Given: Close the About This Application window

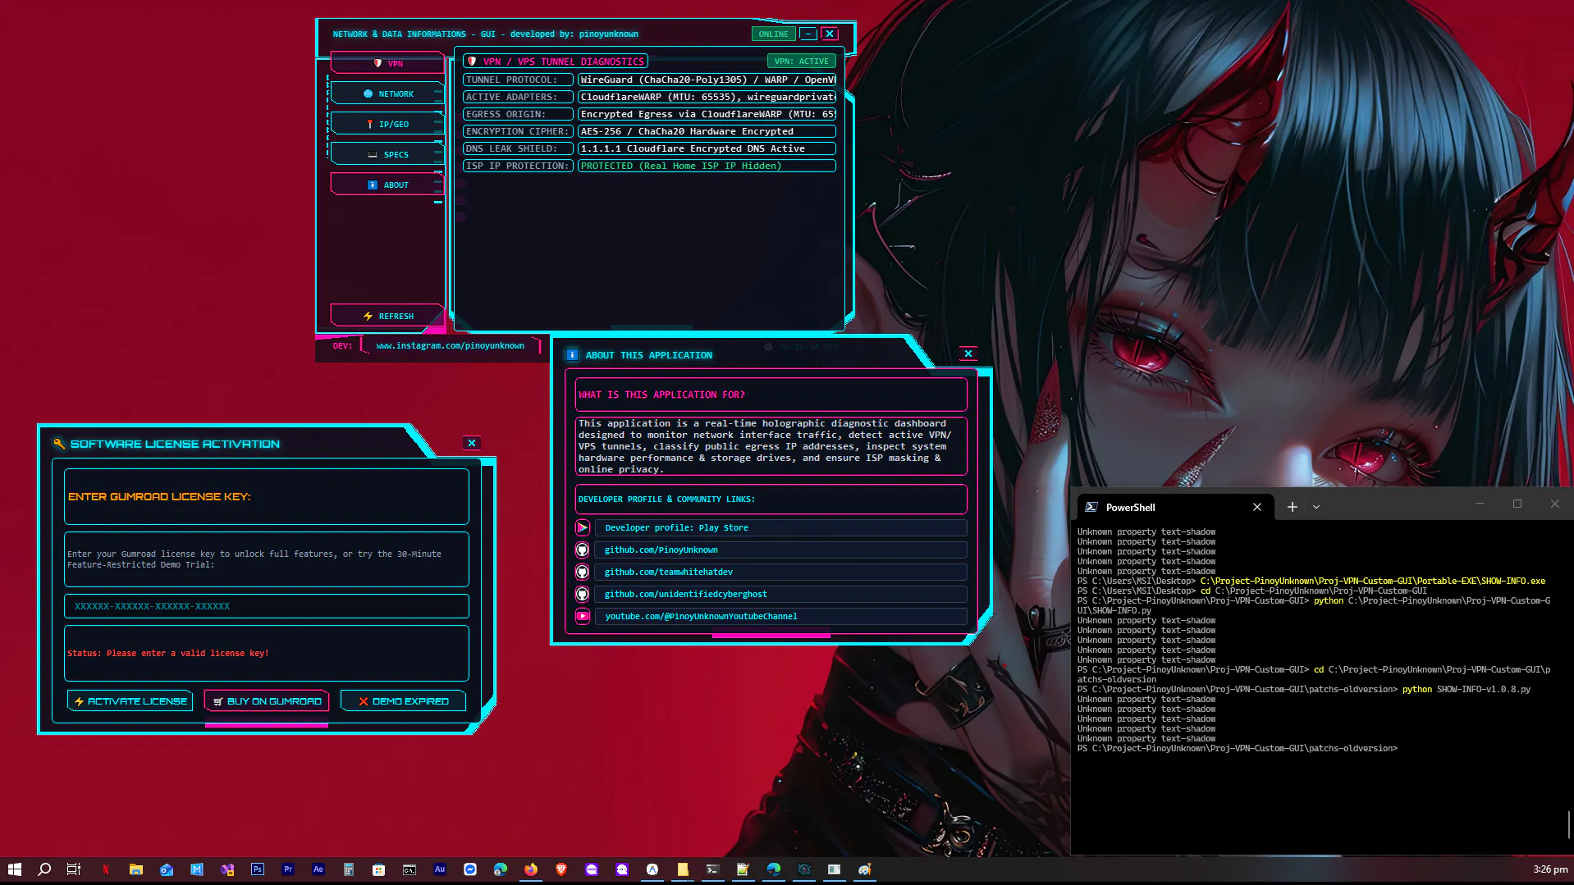Looking at the screenshot, I should click(x=968, y=354).
